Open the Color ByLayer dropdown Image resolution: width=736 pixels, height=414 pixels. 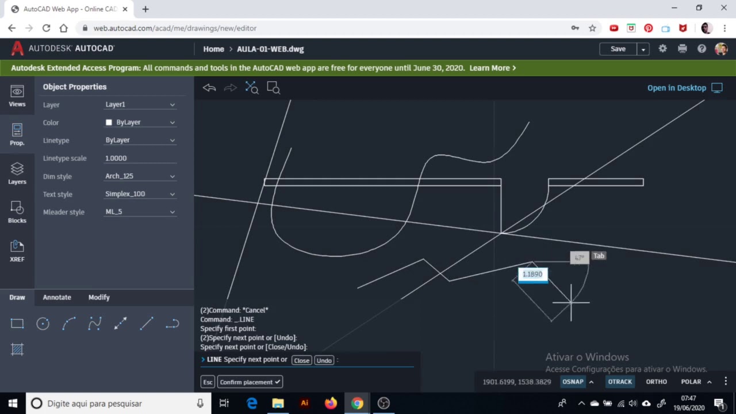140,122
